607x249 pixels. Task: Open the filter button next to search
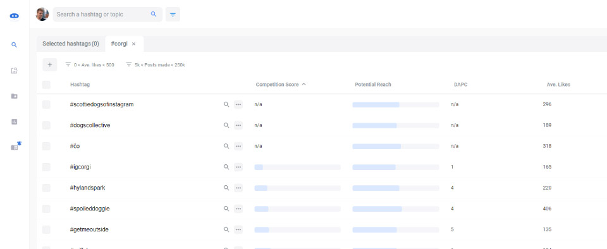173,15
